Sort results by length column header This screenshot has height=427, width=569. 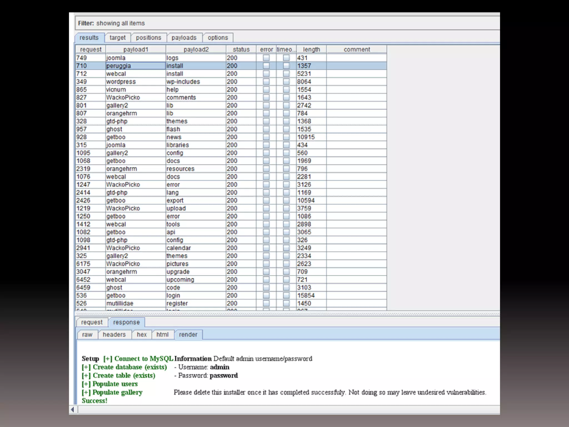point(311,49)
